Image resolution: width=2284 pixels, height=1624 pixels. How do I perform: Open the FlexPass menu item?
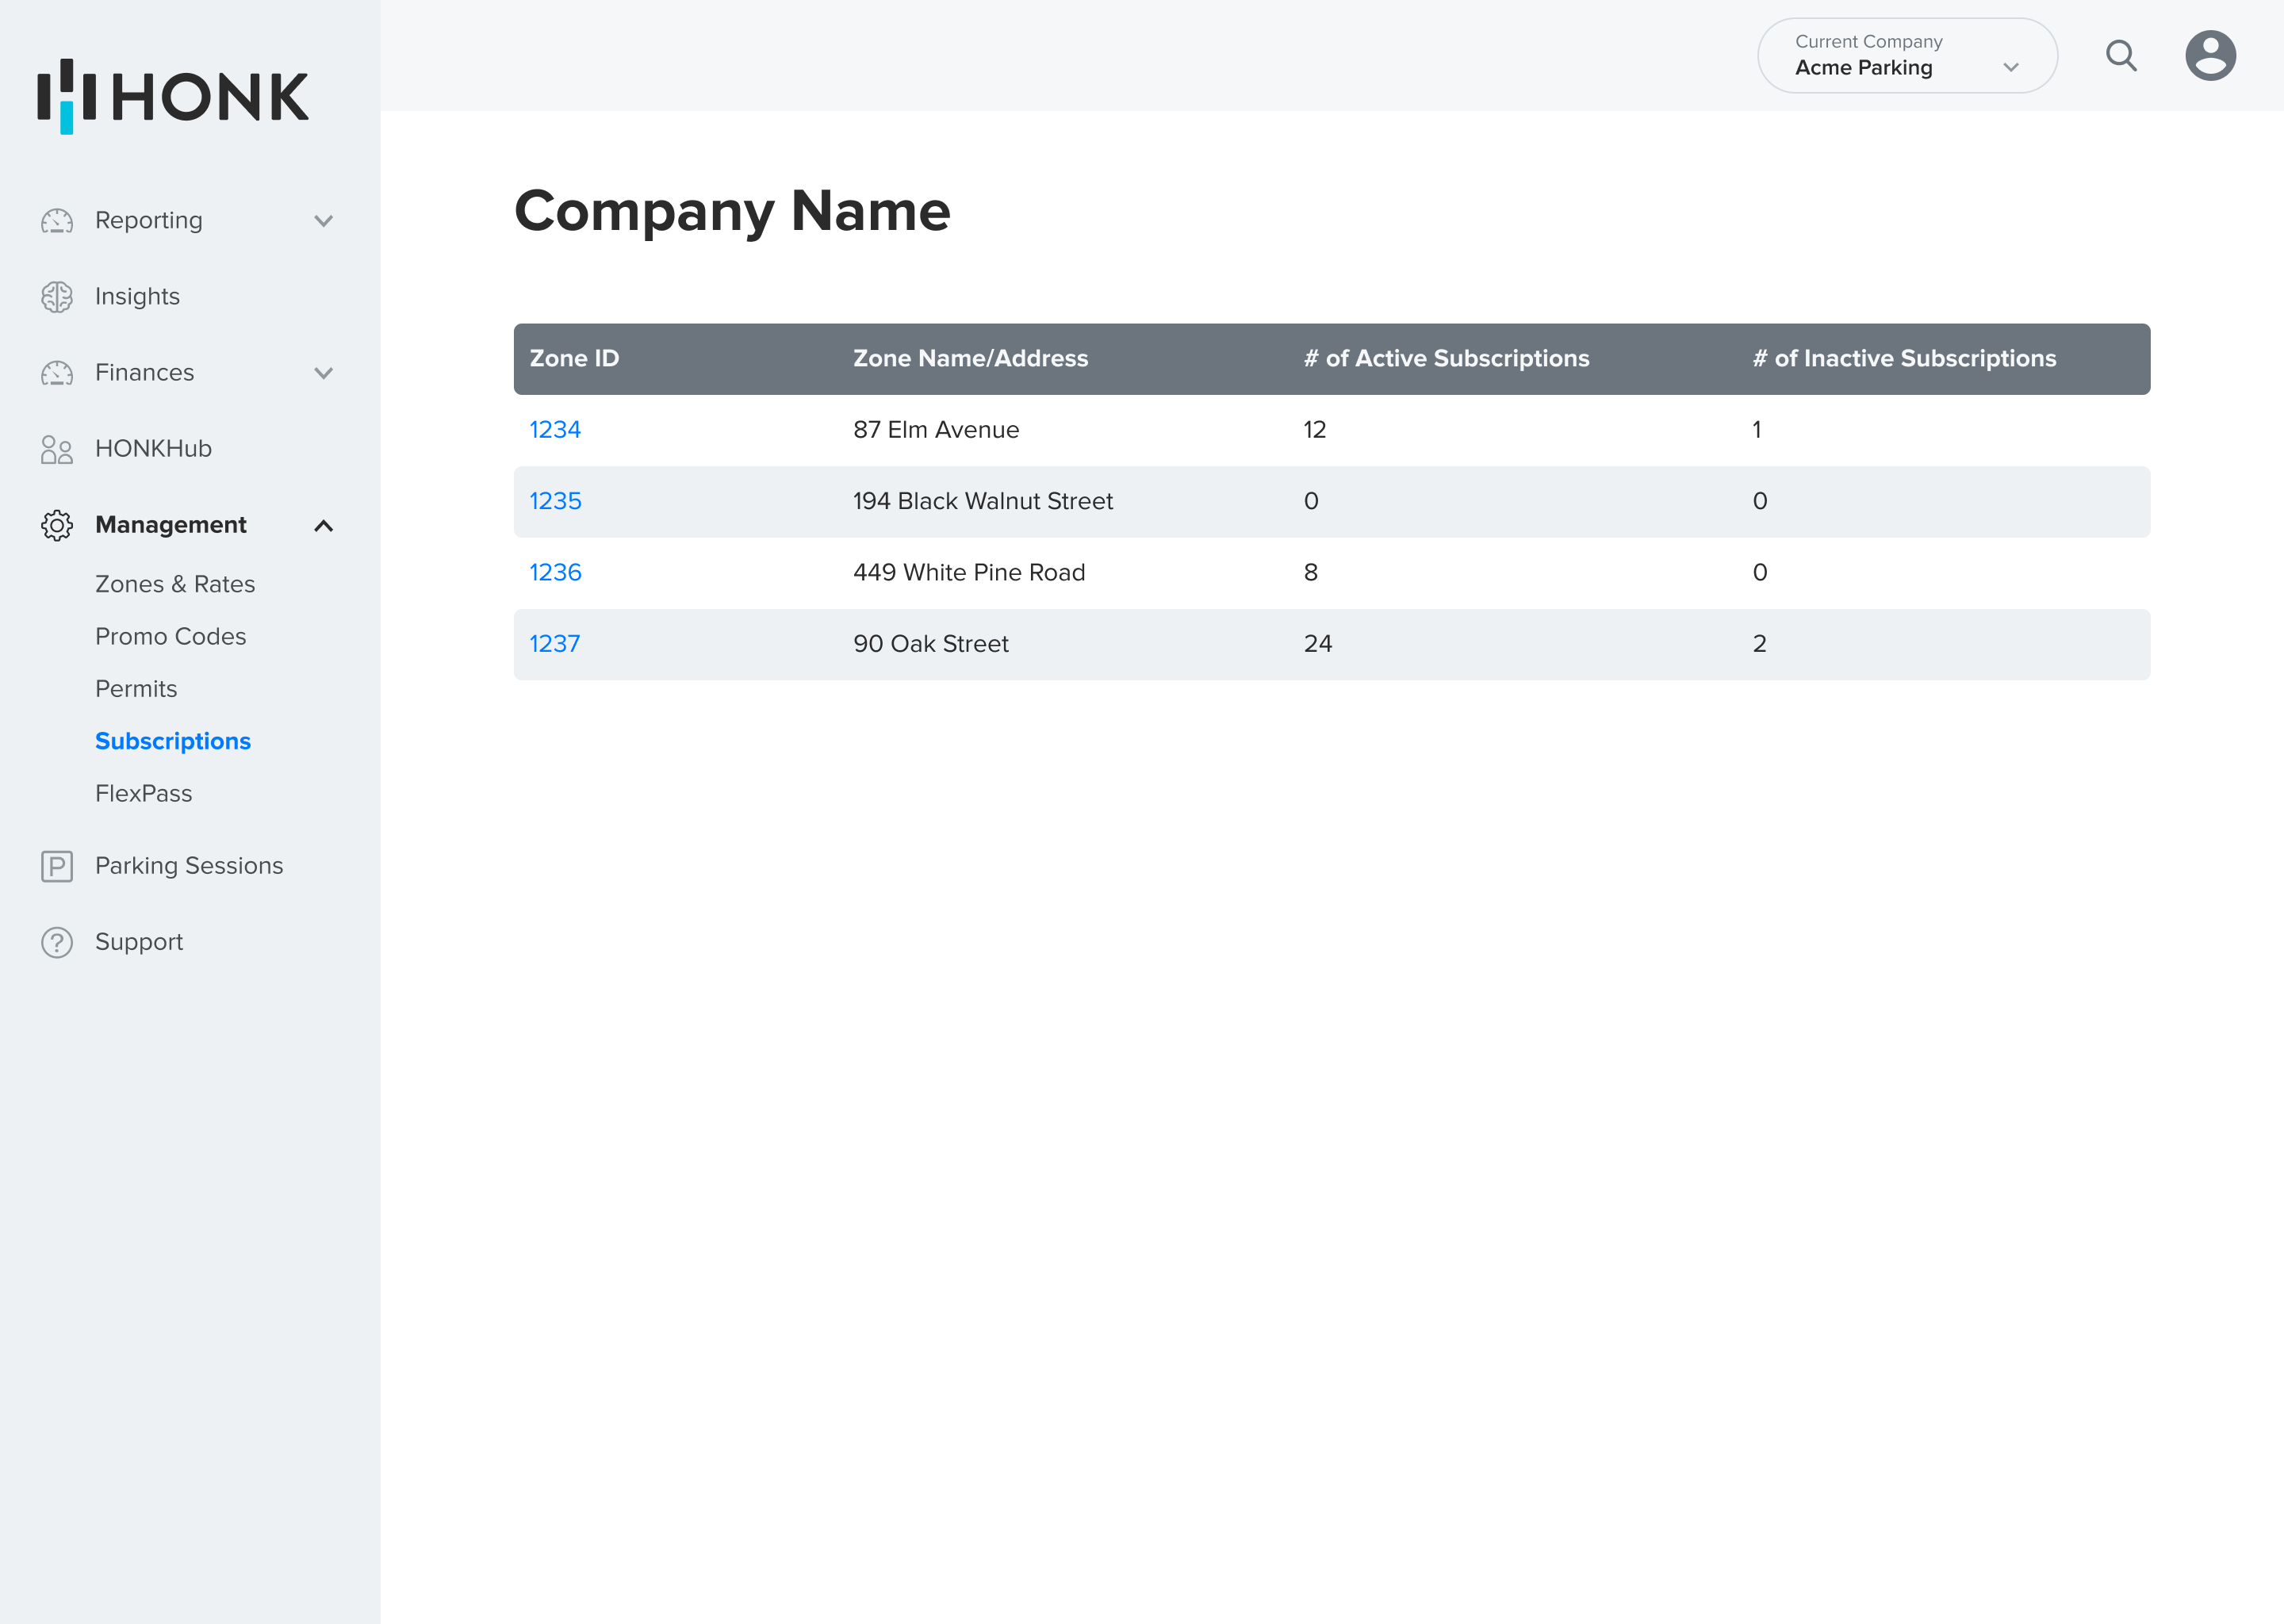[143, 793]
